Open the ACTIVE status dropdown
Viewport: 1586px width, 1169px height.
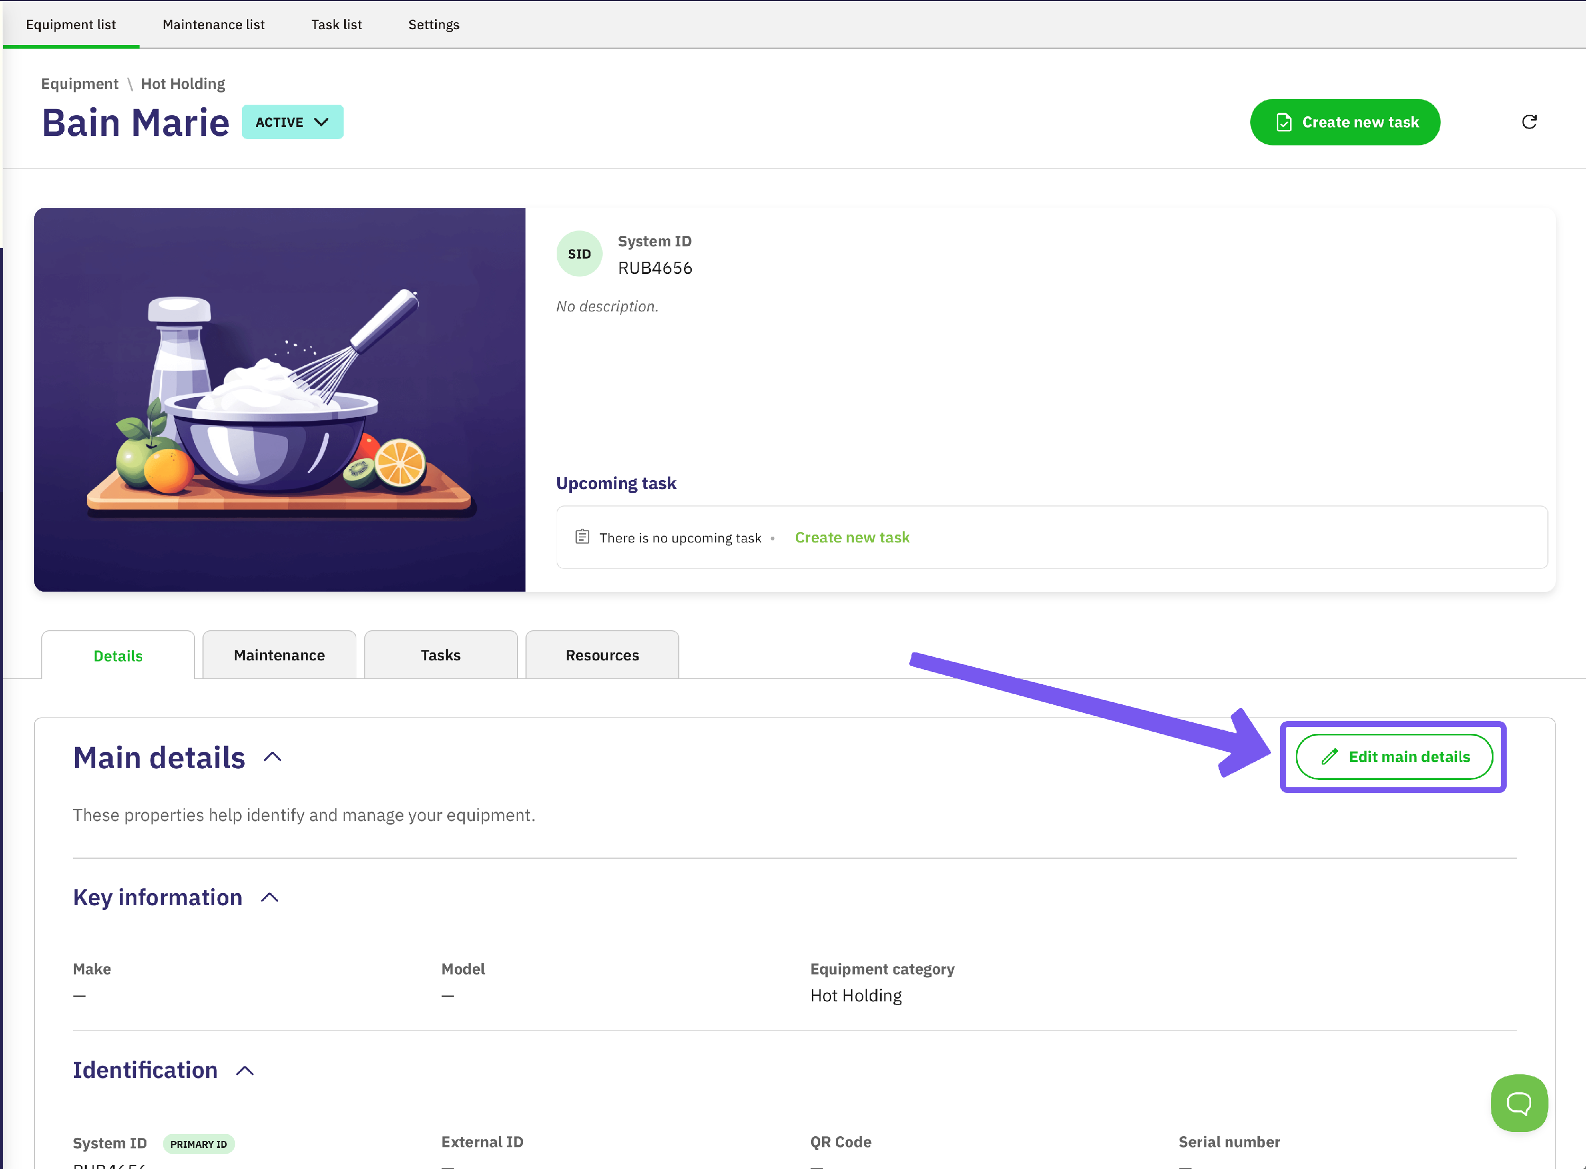tap(292, 123)
